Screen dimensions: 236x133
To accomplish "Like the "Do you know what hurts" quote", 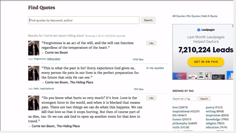I will (151, 98).
